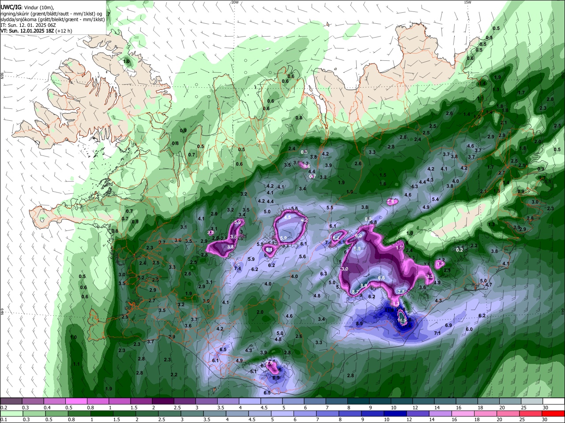565x423 pixels.
Task: Click the '6.6' value inside the magenta snow area
Action: coord(382,278)
